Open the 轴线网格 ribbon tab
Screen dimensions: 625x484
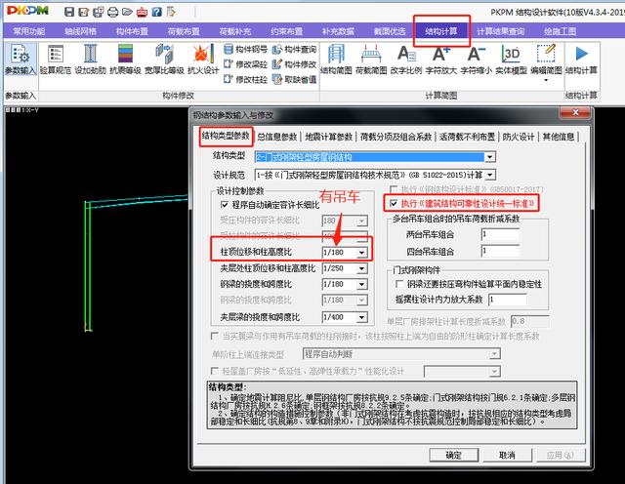80,31
